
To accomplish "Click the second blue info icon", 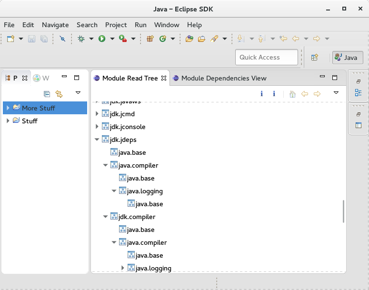I will 274,94.
